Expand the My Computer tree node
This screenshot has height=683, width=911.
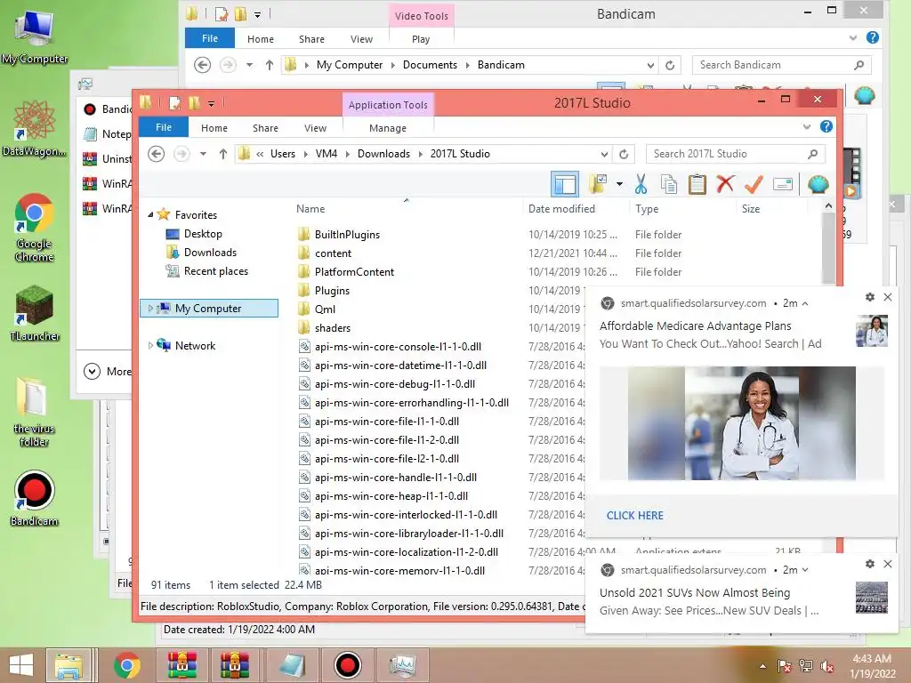[x=150, y=309]
